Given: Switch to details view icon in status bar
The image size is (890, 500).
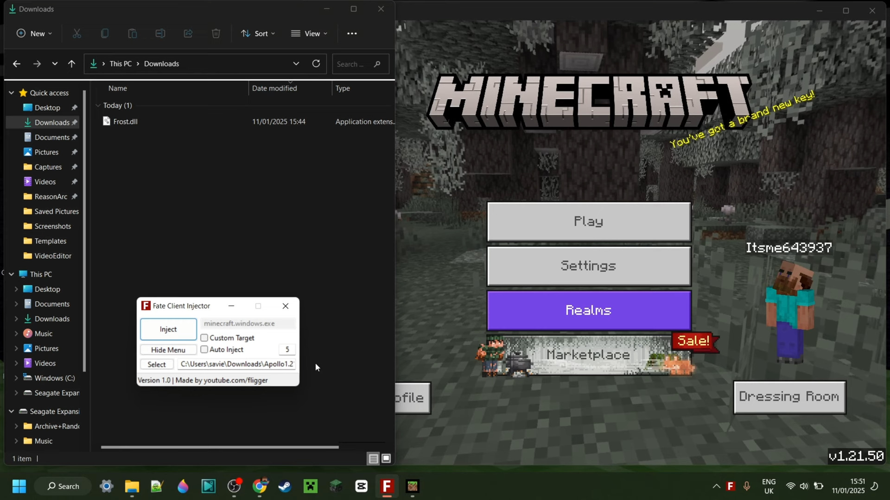Looking at the screenshot, I should [373, 458].
